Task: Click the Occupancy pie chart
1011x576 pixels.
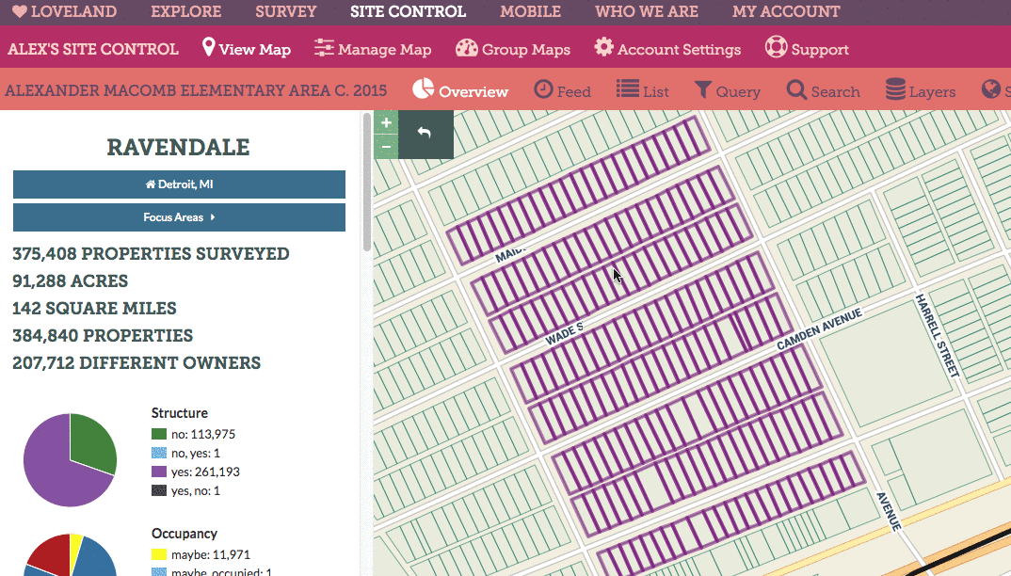Action: click(x=71, y=554)
